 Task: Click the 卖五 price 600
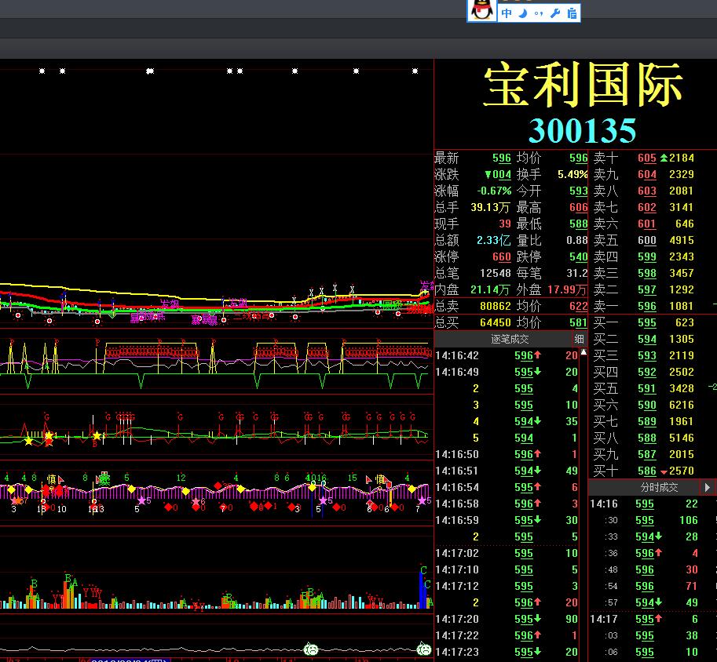pyautogui.click(x=647, y=240)
